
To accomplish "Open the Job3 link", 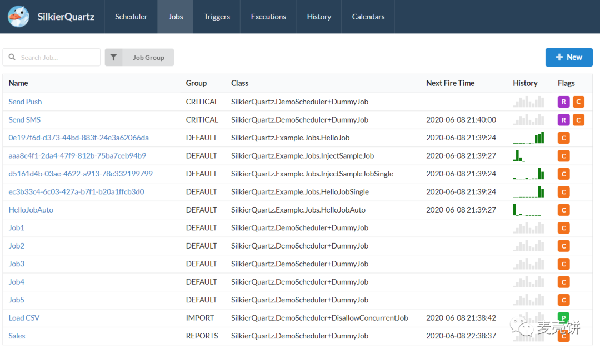I will 17,264.
